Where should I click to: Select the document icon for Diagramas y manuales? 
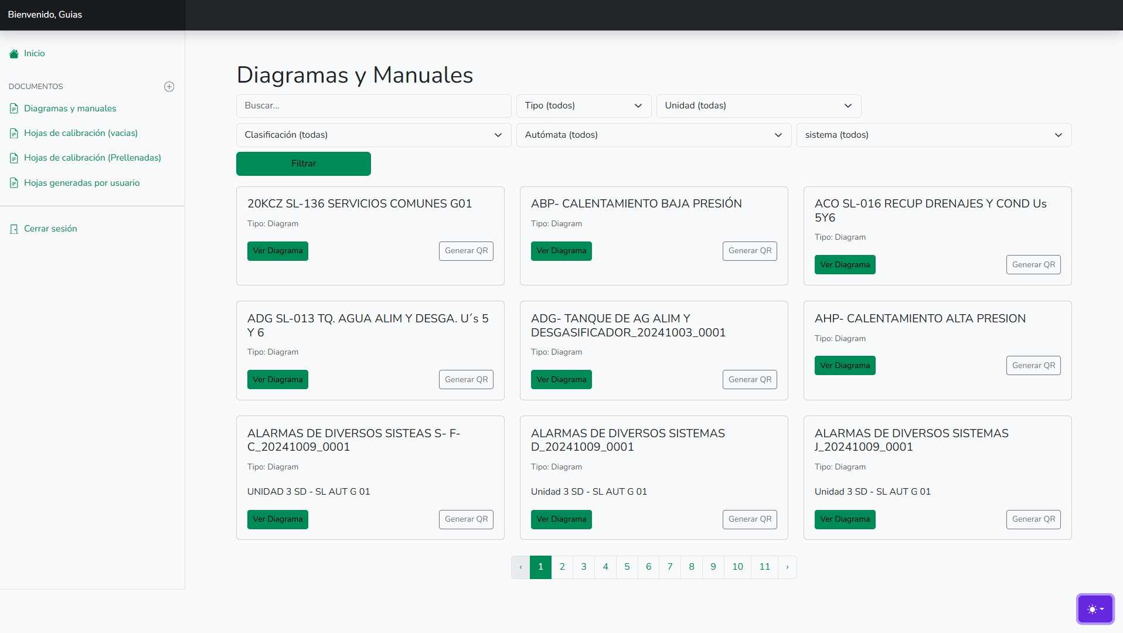13,108
